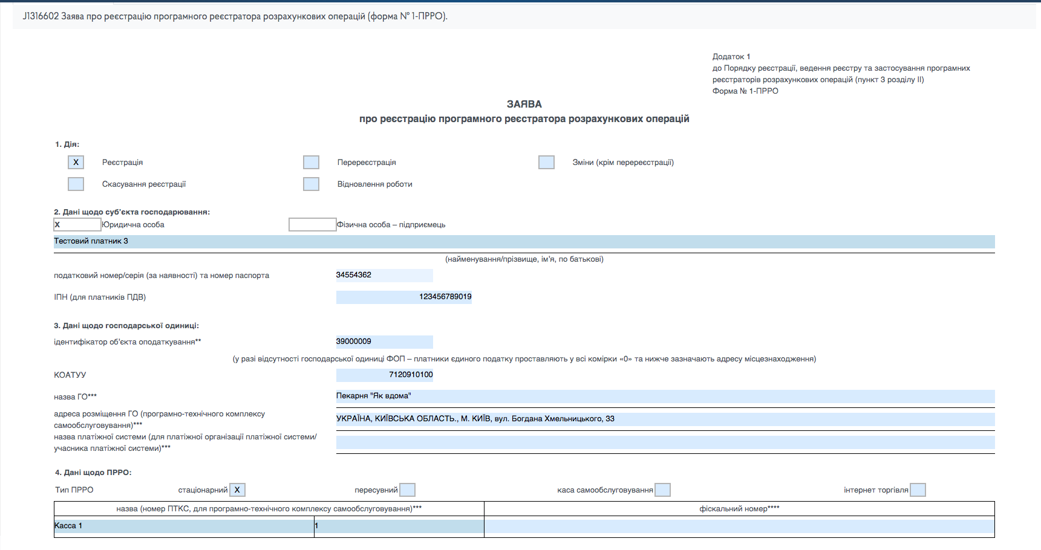Toggle the стаціонарний PRRO type checkbox
This screenshot has width=1041, height=550.
click(x=237, y=490)
